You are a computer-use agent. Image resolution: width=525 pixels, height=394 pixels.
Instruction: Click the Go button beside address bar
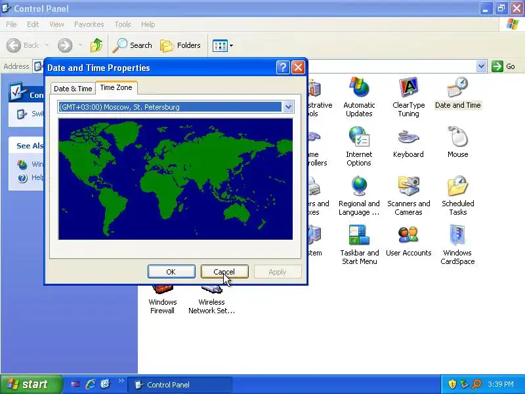tap(503, 66)
